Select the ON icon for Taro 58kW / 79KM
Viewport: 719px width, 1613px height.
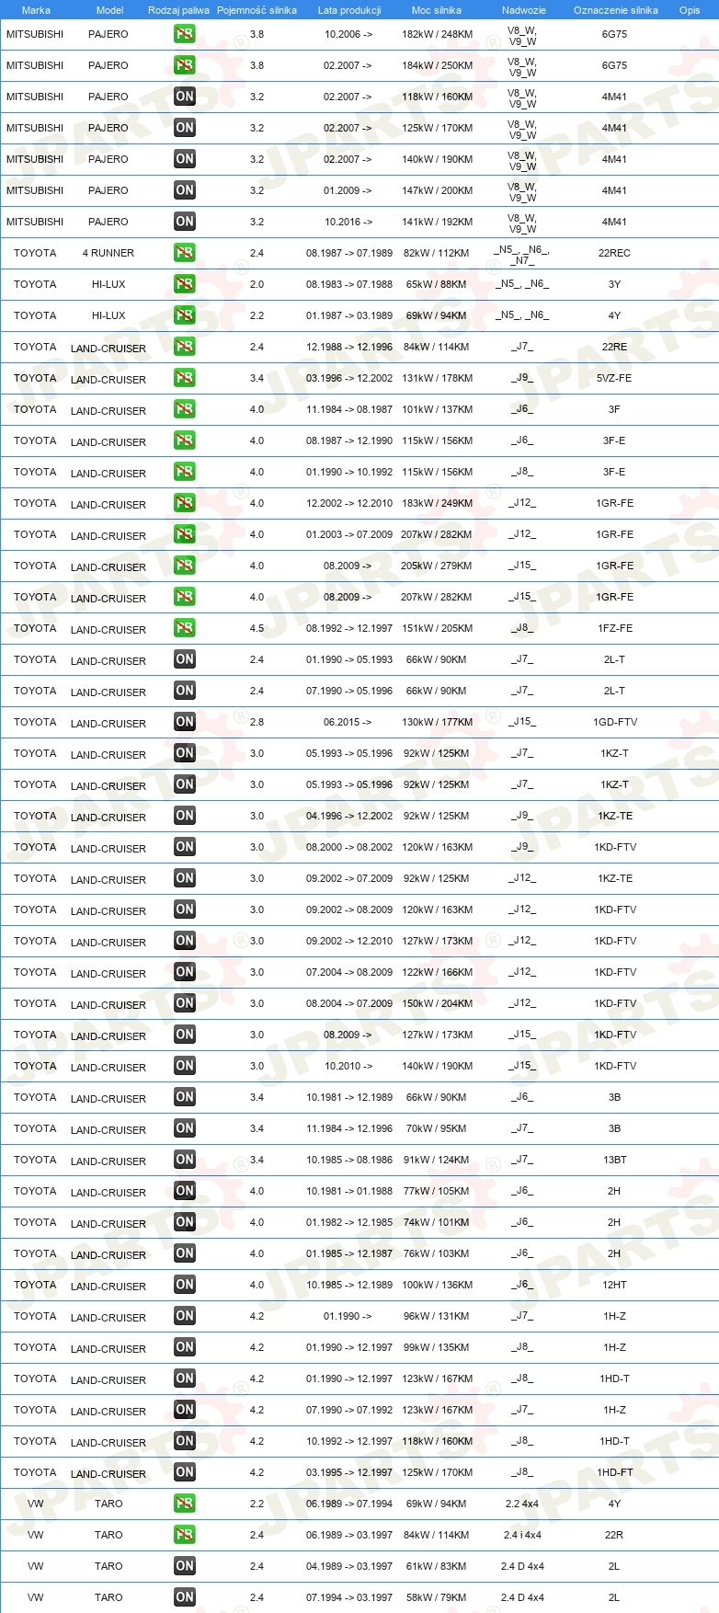185,1597
